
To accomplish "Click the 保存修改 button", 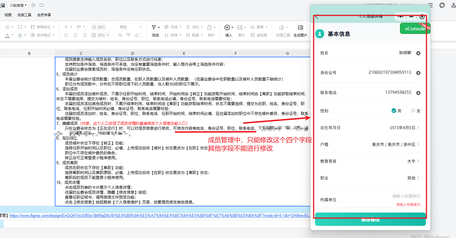I will 370,220.
